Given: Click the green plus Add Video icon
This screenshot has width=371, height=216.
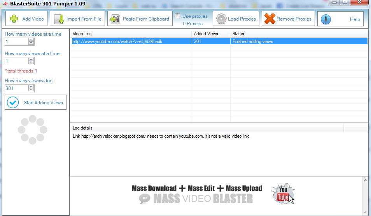Looking at the screenshot, I should pyautogui.click(x=14, y=19).
